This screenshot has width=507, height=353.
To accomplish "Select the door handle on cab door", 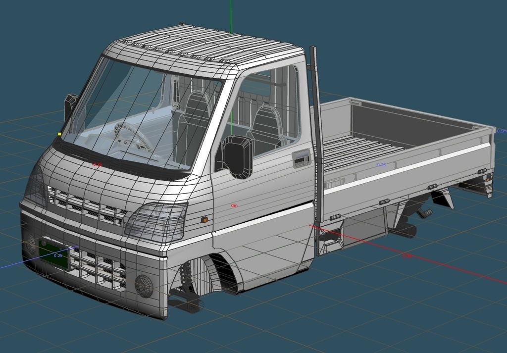I will tap(302, 159).
